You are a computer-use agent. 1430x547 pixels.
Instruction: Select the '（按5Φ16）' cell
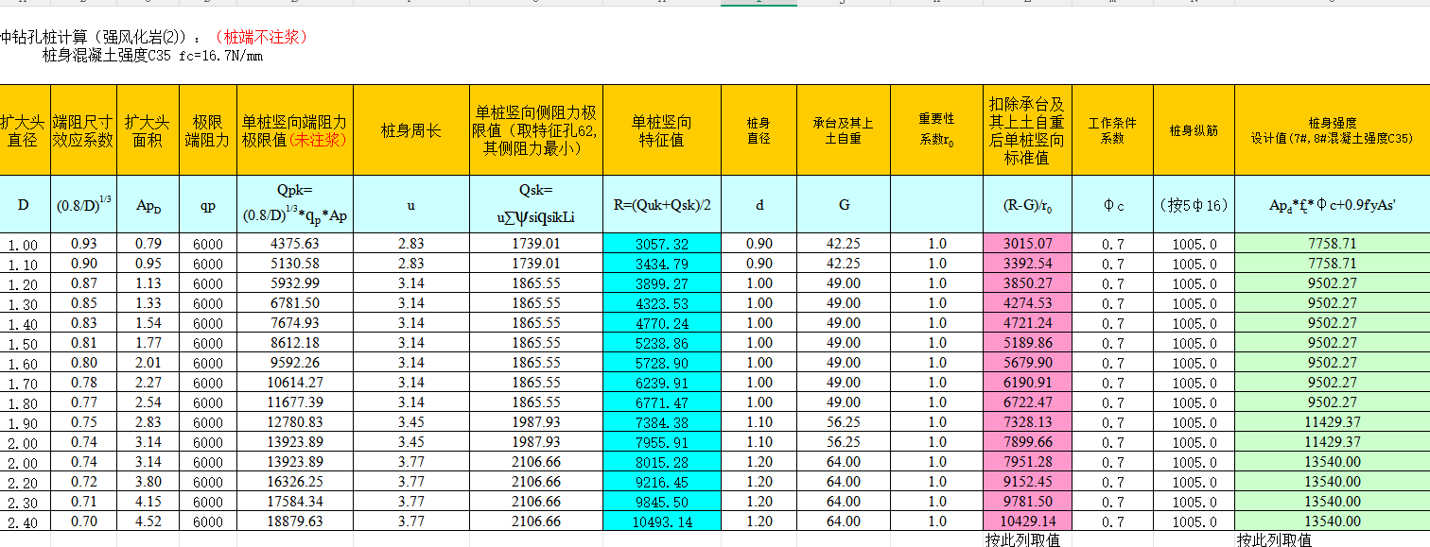[x=1194, y=204]
